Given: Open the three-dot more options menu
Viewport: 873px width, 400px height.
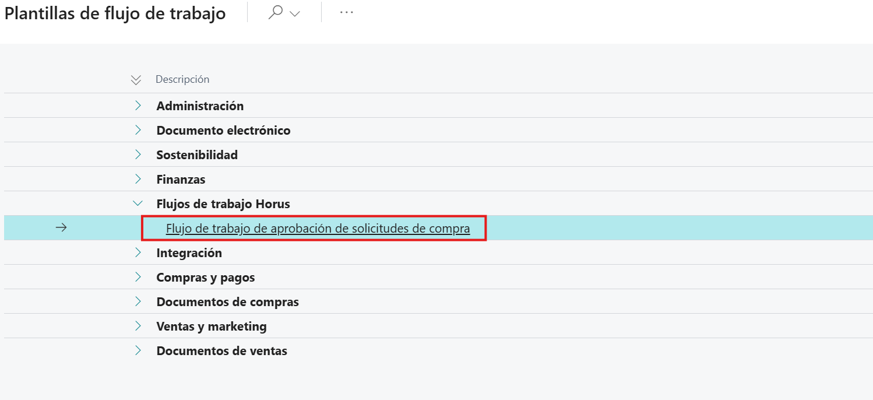Looking at the screenshot, I should click(x=347, y=13).
